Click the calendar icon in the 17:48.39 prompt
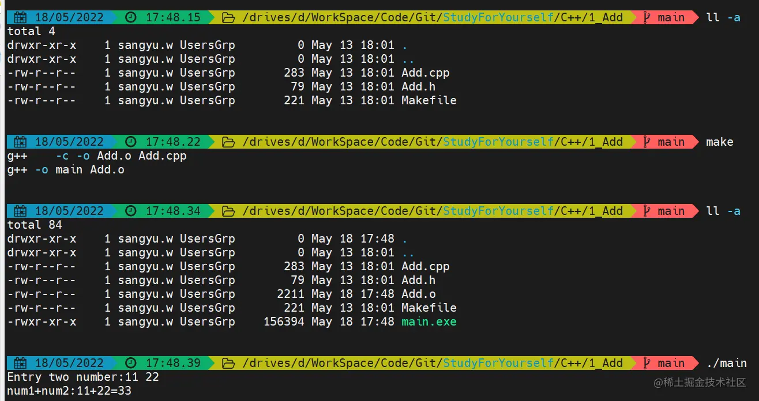Image resolution: width=759 pixels, height=401 pixels. pyautogui.click(x=21, y=363)
